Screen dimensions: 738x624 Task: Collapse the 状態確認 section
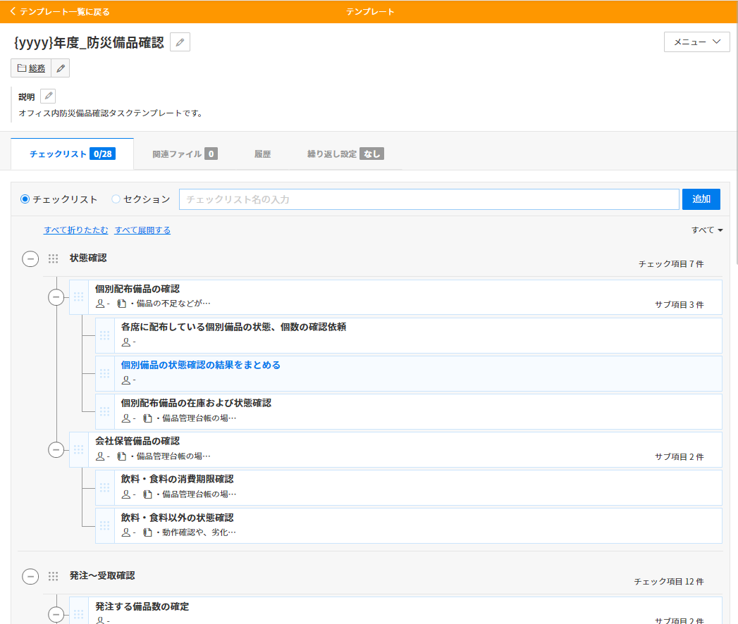(30, 259)
